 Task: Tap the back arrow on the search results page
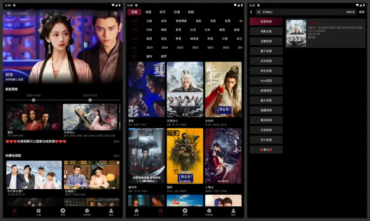tap(251, 12)
